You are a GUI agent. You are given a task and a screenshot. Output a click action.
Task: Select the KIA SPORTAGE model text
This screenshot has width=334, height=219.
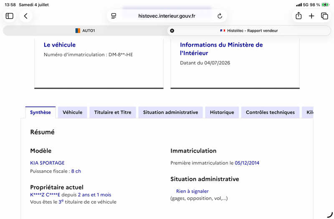47,163
